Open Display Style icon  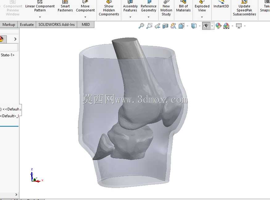pos(194,26)
